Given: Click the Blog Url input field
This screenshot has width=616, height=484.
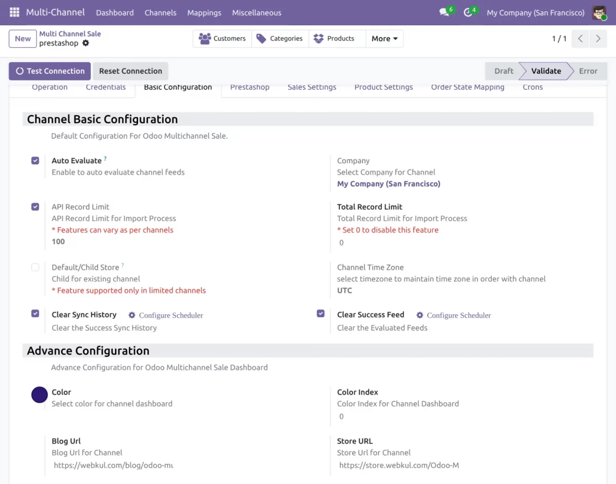Looking at the screenshot, I should pyautogui.click(x=113, y=466).
